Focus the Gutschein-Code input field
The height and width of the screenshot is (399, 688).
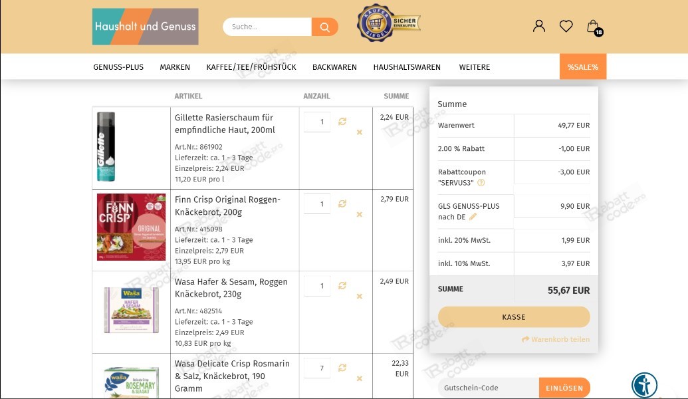click(489, 388)
